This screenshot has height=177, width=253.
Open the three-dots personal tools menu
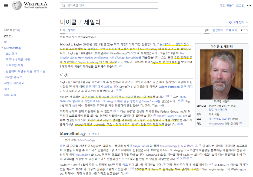click(x=249, y=5)
